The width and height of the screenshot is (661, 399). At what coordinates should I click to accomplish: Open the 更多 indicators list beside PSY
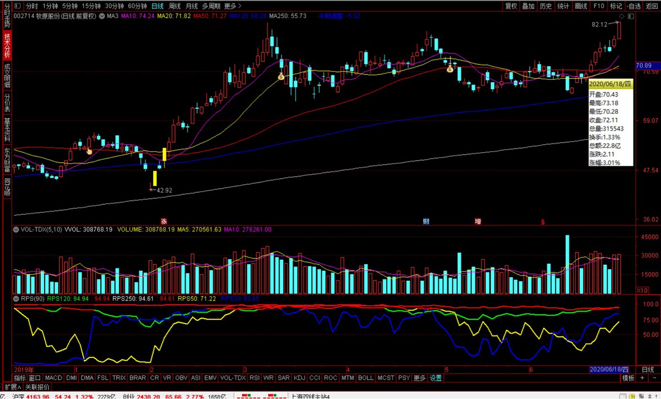tap(419, 379)
